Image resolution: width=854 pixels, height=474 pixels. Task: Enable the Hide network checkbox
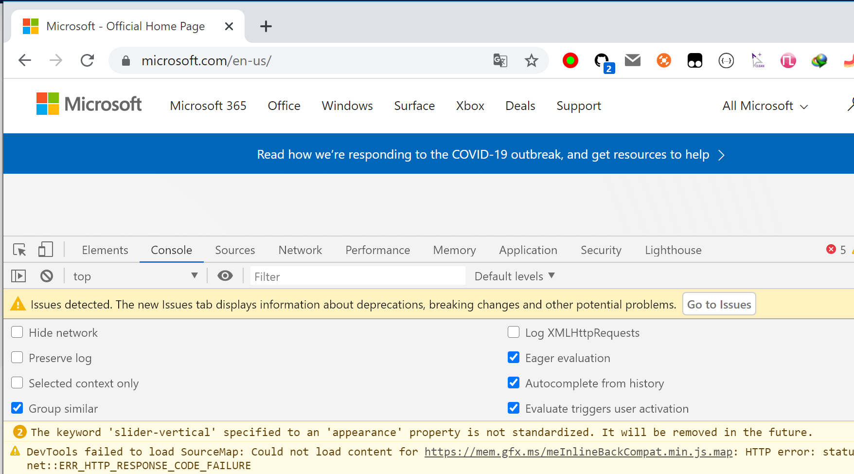(x=18, y=332)
